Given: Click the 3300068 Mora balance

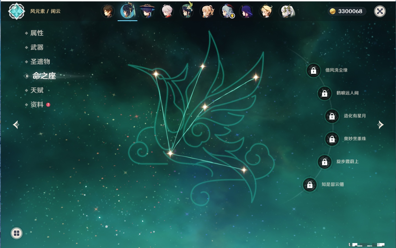Looking at the screenshot, I should pyautogui.click(x=350, y=11).
